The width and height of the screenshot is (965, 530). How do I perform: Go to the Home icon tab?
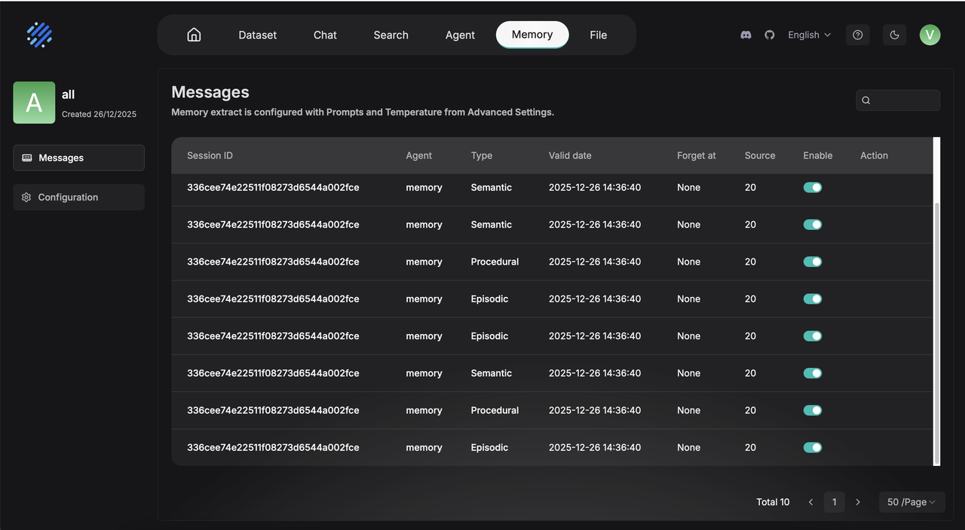(194, 35)
